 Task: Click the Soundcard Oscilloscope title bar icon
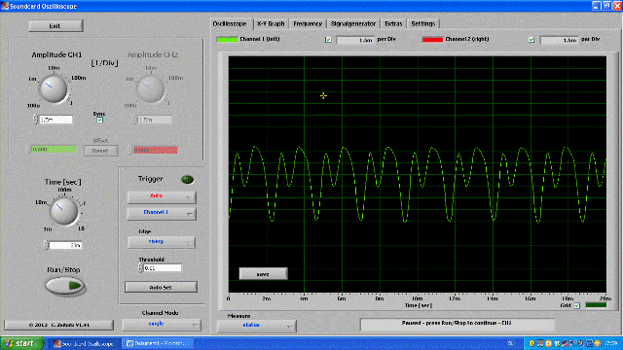click(4, 6)
